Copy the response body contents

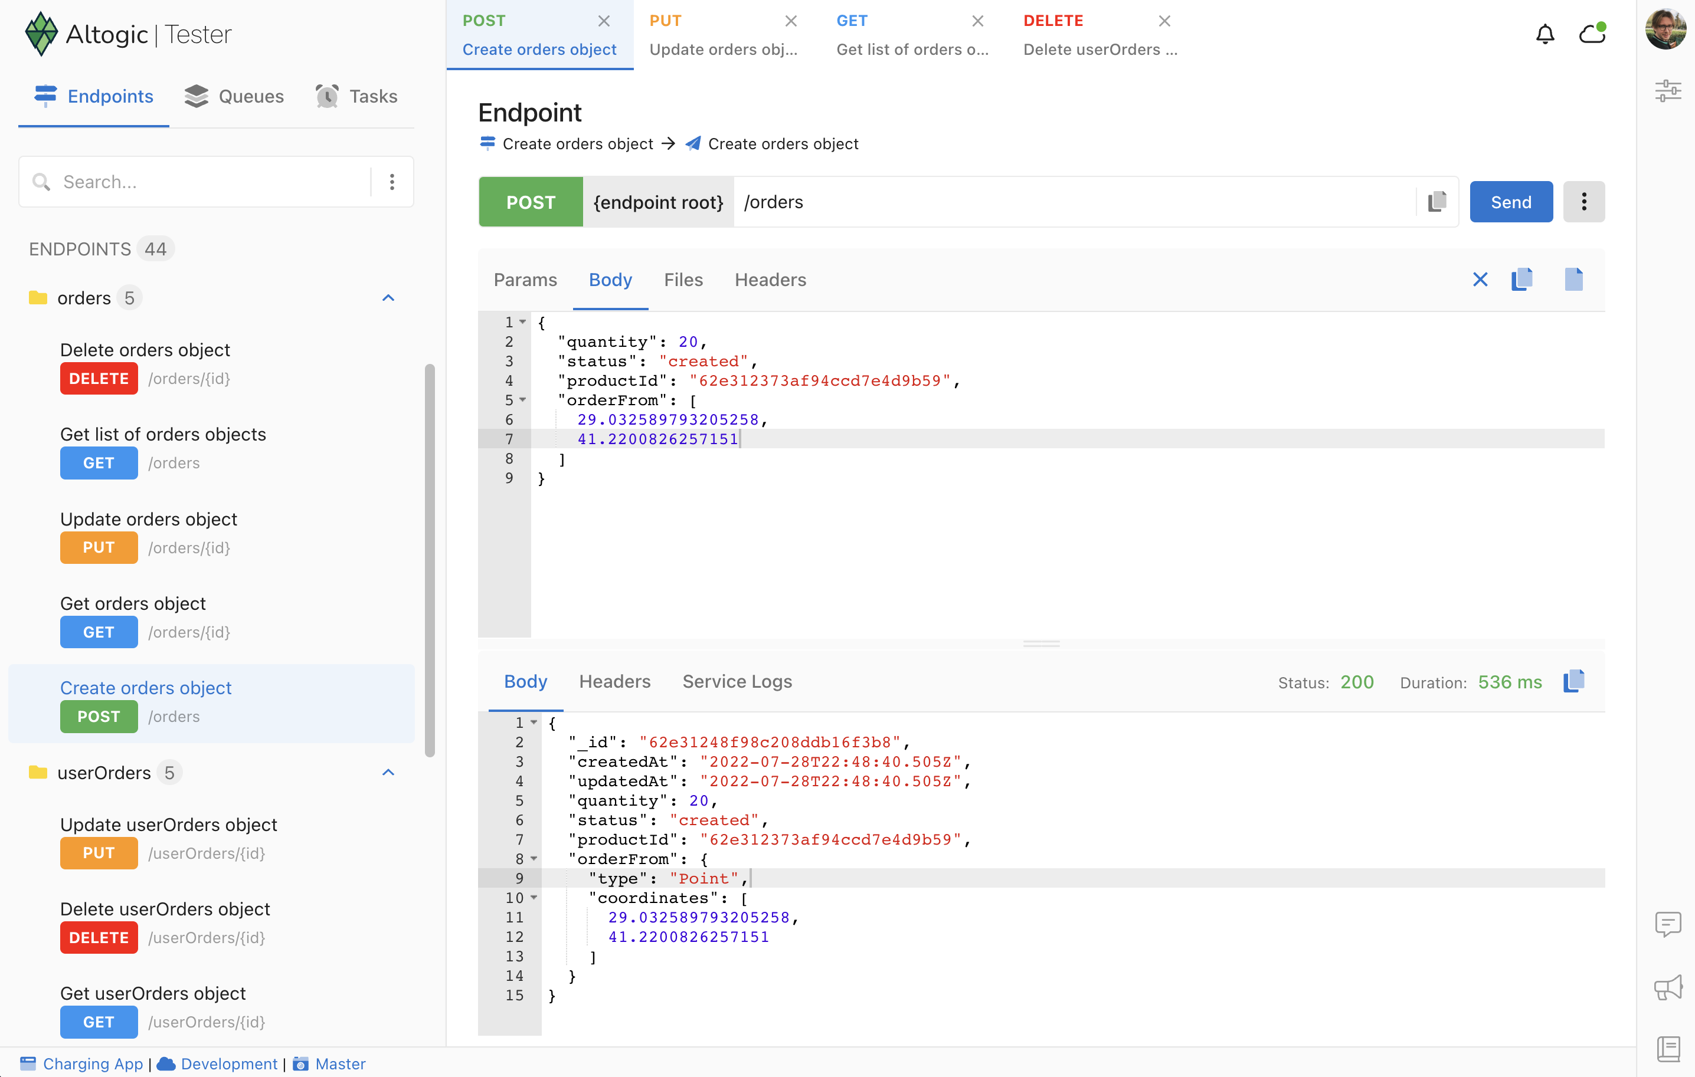tap(1574, 682)
